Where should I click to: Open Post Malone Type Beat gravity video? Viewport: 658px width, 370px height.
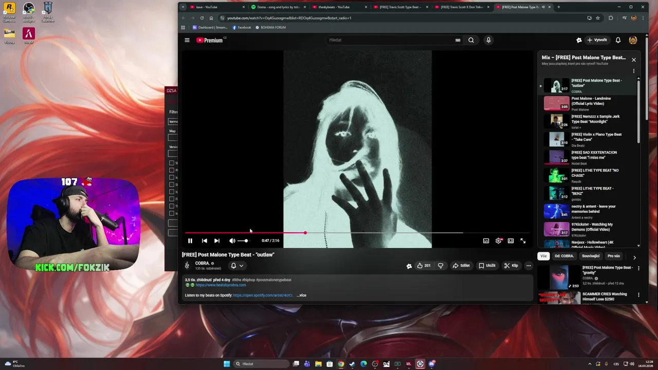(586, 276)
